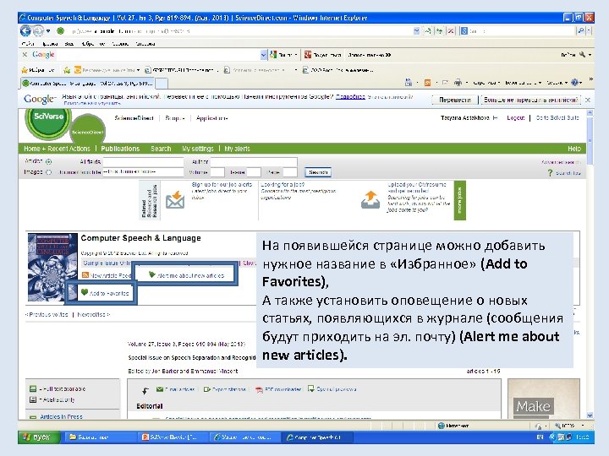Close the Google translate bar
609x456 pixels.
(588, 100)
